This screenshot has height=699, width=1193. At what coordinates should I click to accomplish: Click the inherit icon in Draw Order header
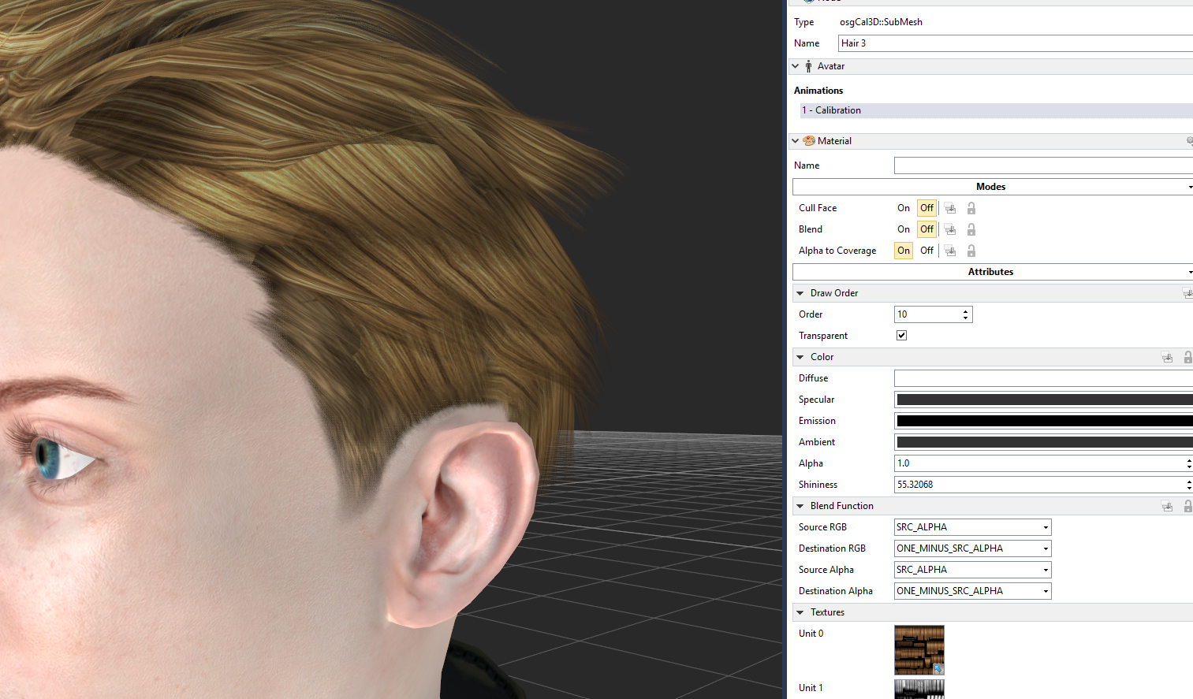tap(1187, 293)
